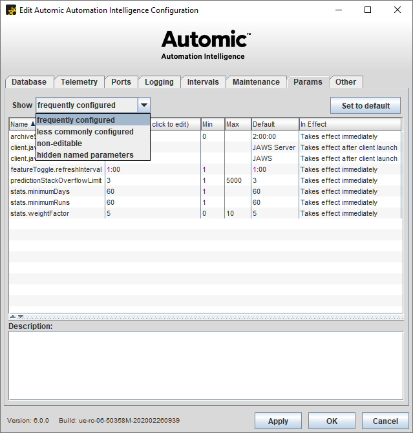413x433 pixels.
Task: Choose 'frequently configured' in dropdown list
Action: (x=93, y=120)
